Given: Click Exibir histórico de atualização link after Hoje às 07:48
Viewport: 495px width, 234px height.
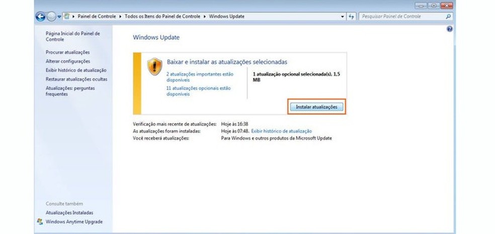Looking at the screenshot, I should [281, 131].
